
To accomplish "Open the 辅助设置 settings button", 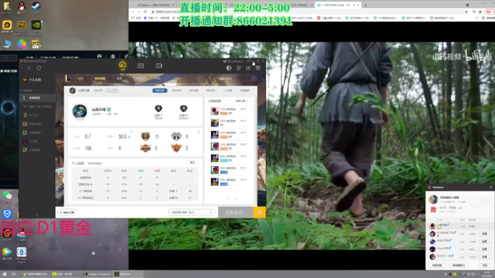I will tap(67, 213).
